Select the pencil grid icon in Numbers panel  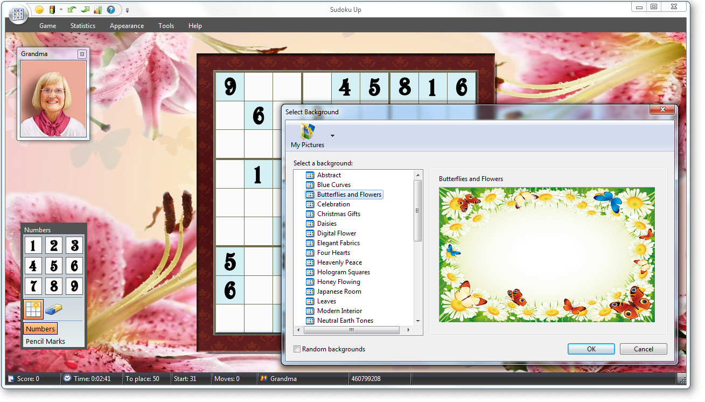click(33, 308)
